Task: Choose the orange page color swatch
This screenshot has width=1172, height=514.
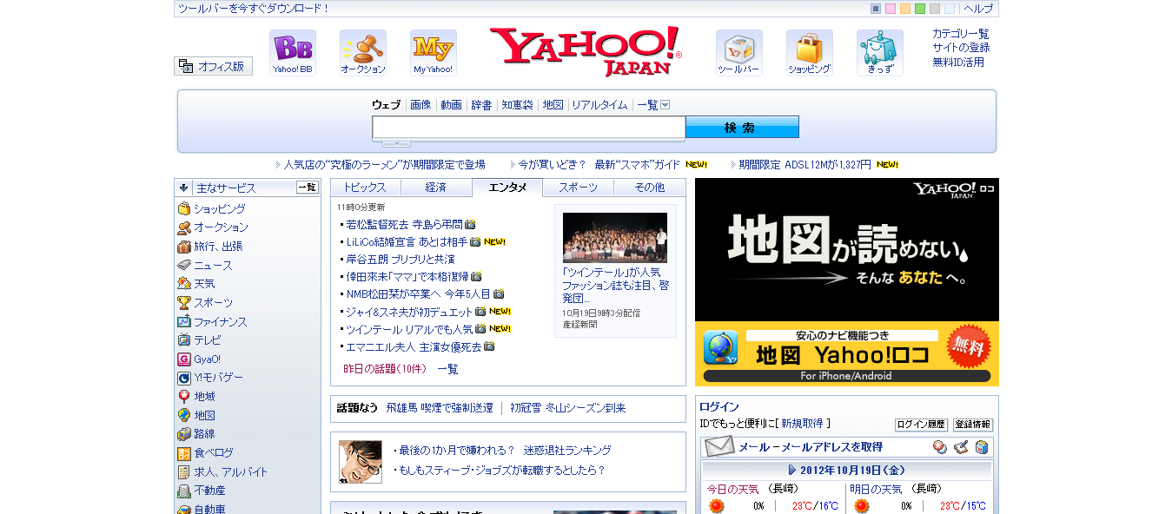Action: 905,9
